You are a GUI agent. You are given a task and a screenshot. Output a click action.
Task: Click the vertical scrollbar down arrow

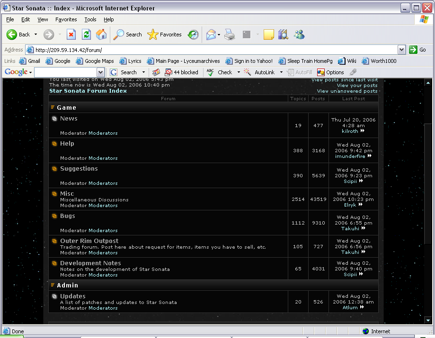coord(428,320)
